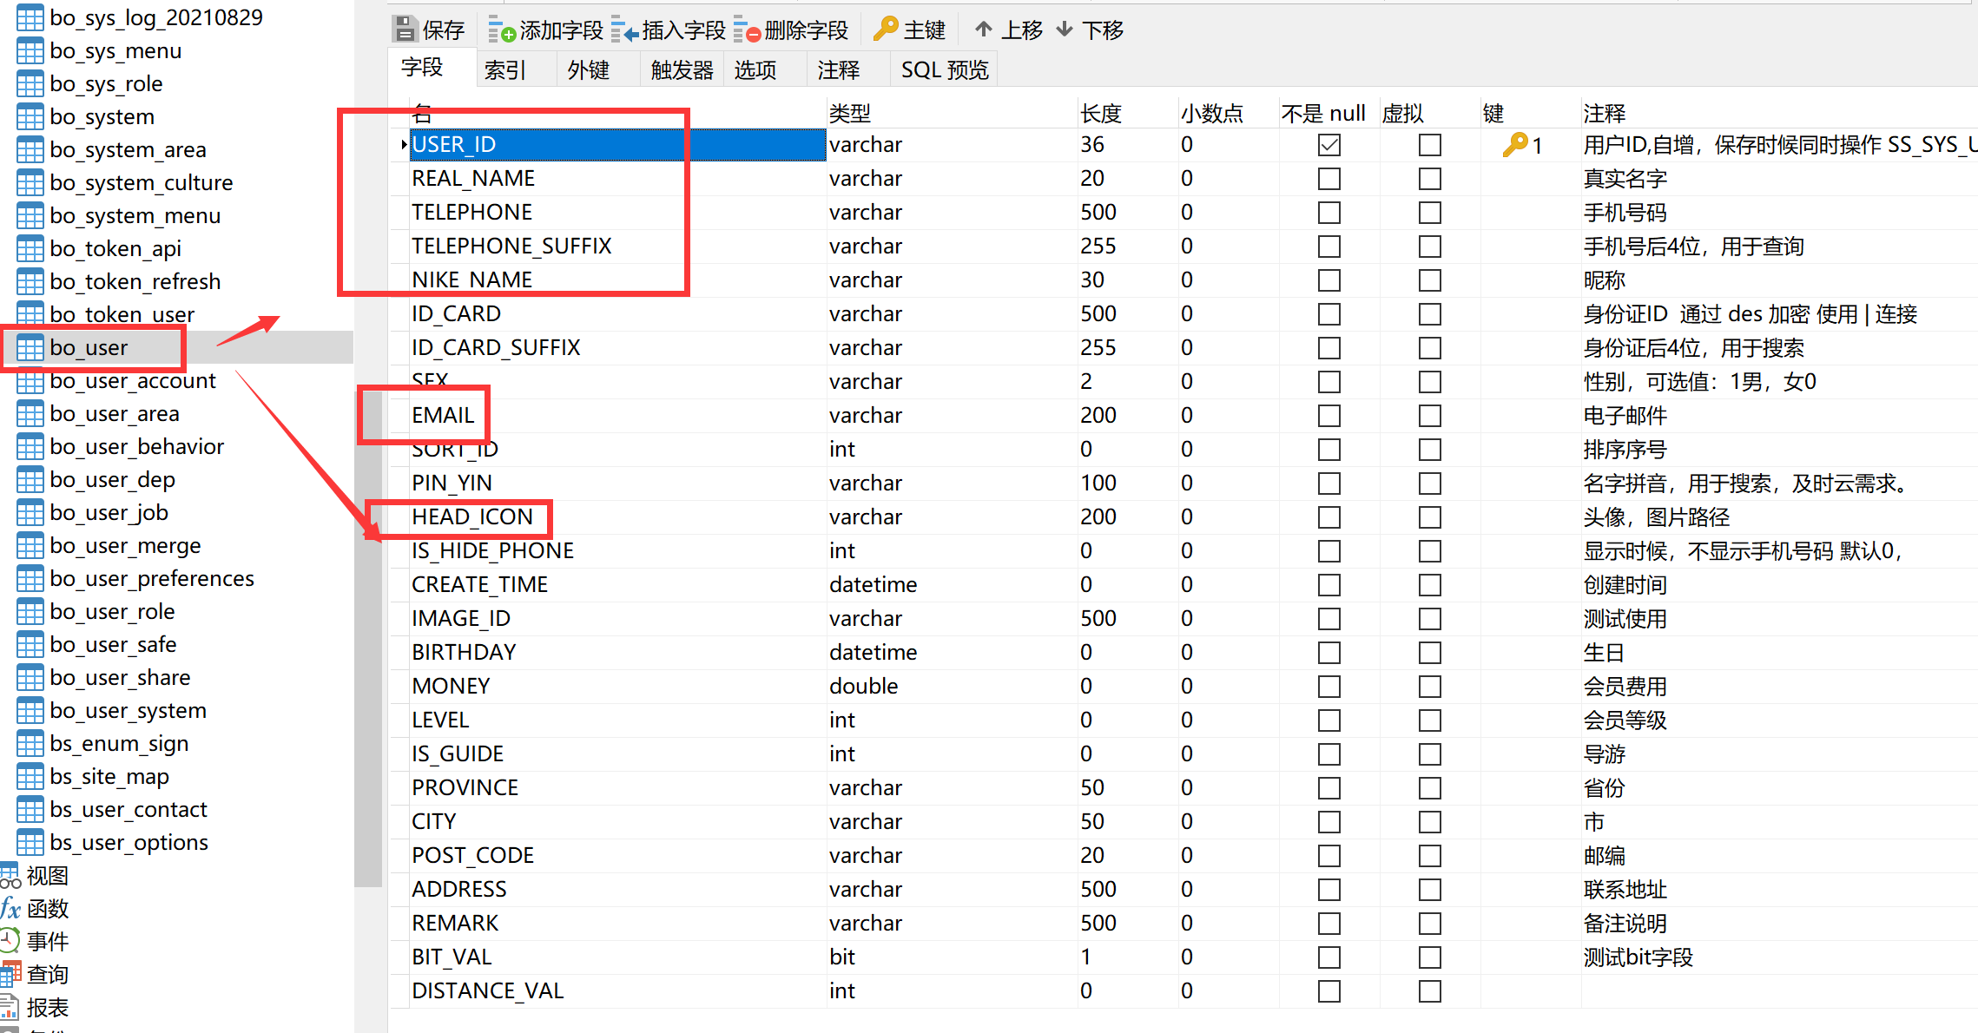Click Insert Field (插入字段) button
This screenshot has width=1978, height=1033.
point(669,30)
